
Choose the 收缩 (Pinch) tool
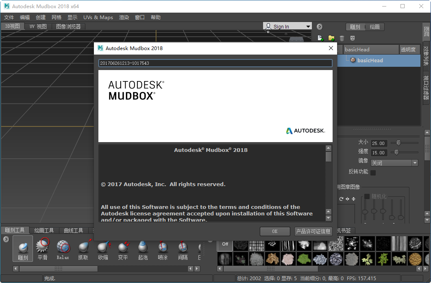102,248
